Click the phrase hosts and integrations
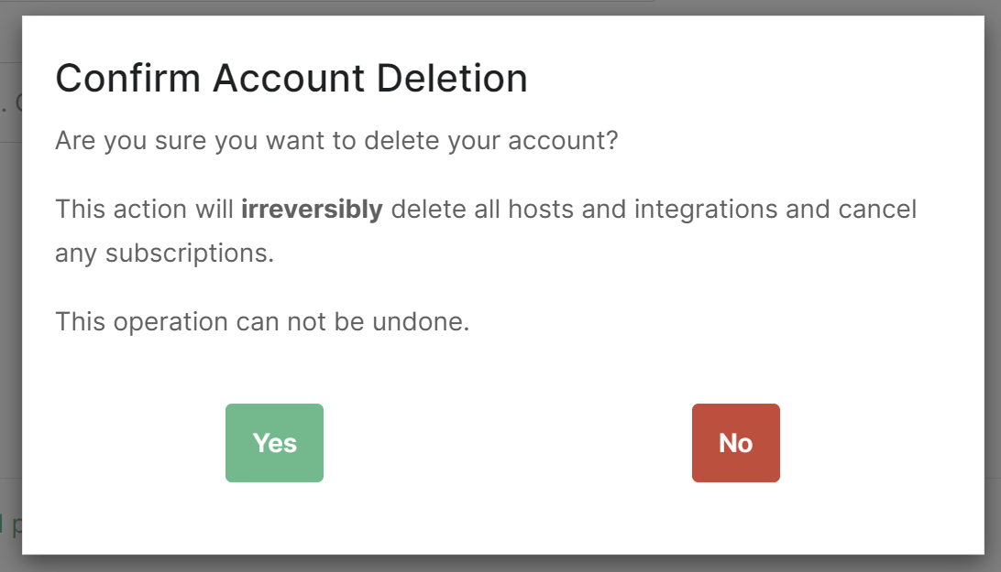 coord(643,210)
